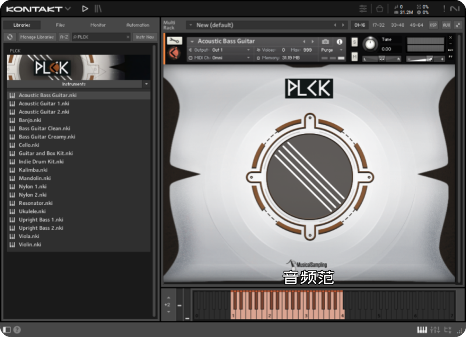Click the mixer settings icon in the header
This screenshot has width=466, height=337.
point(363,9)
